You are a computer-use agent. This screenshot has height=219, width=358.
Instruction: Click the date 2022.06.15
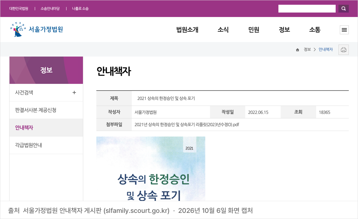258,112
